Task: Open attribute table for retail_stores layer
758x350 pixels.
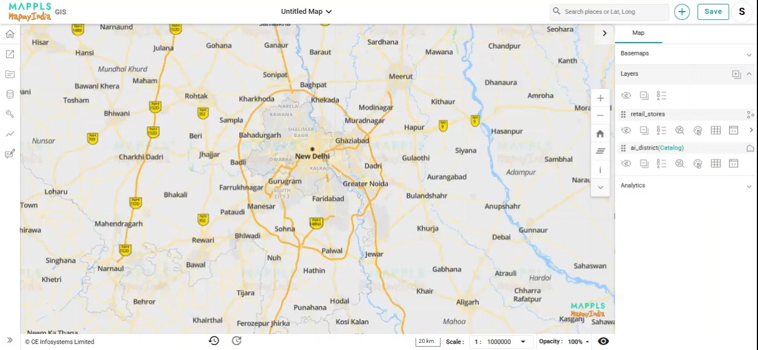Action: [x=716, y=131]
